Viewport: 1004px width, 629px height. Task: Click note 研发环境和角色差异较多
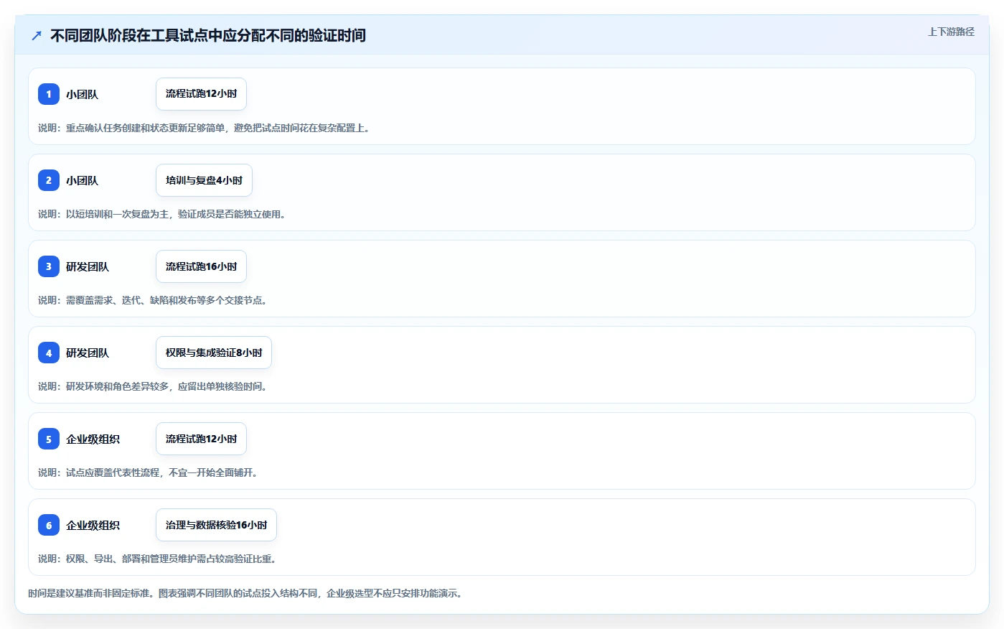118,386
